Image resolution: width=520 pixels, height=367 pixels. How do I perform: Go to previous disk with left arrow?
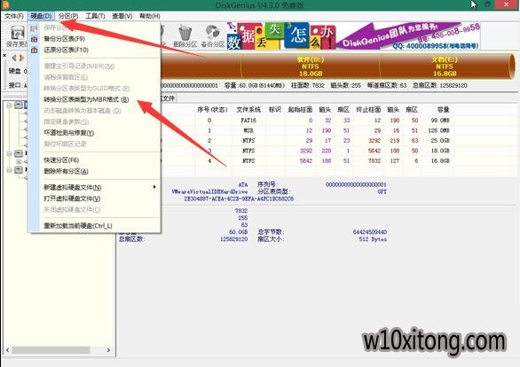(13, 58)
